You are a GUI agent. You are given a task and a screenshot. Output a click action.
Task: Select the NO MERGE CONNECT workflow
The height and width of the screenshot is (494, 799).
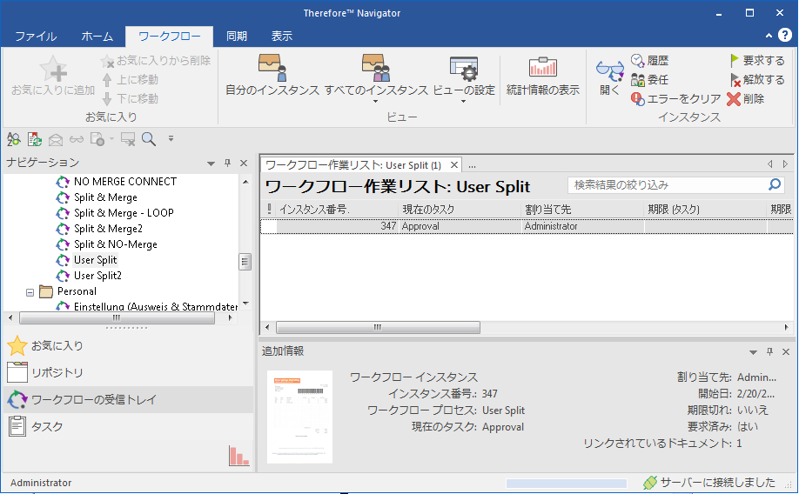pos(125,182)
